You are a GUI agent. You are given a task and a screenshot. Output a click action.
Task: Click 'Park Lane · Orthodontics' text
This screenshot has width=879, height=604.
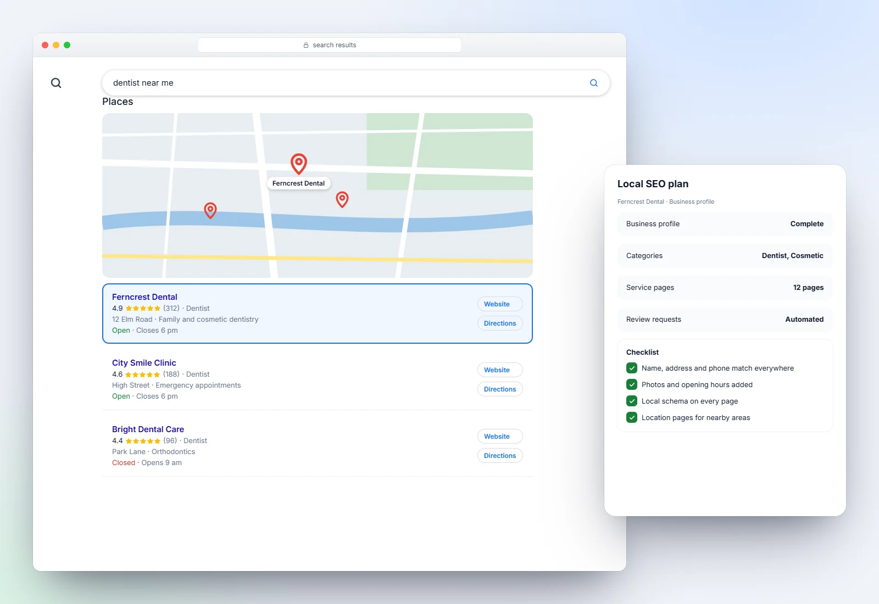[x=153, y=452]
